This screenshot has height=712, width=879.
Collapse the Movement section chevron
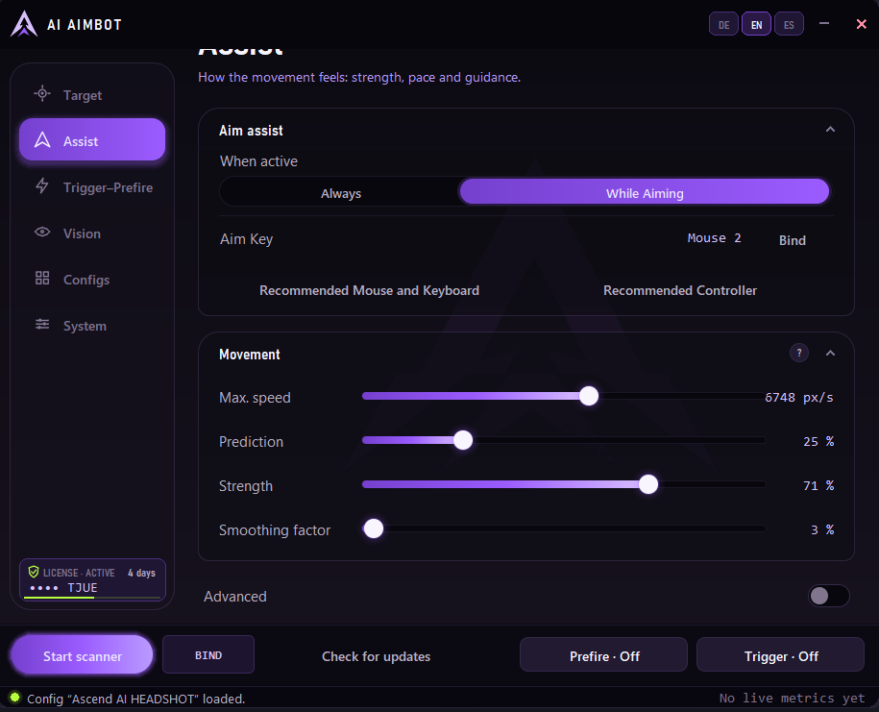pos(830,354)
